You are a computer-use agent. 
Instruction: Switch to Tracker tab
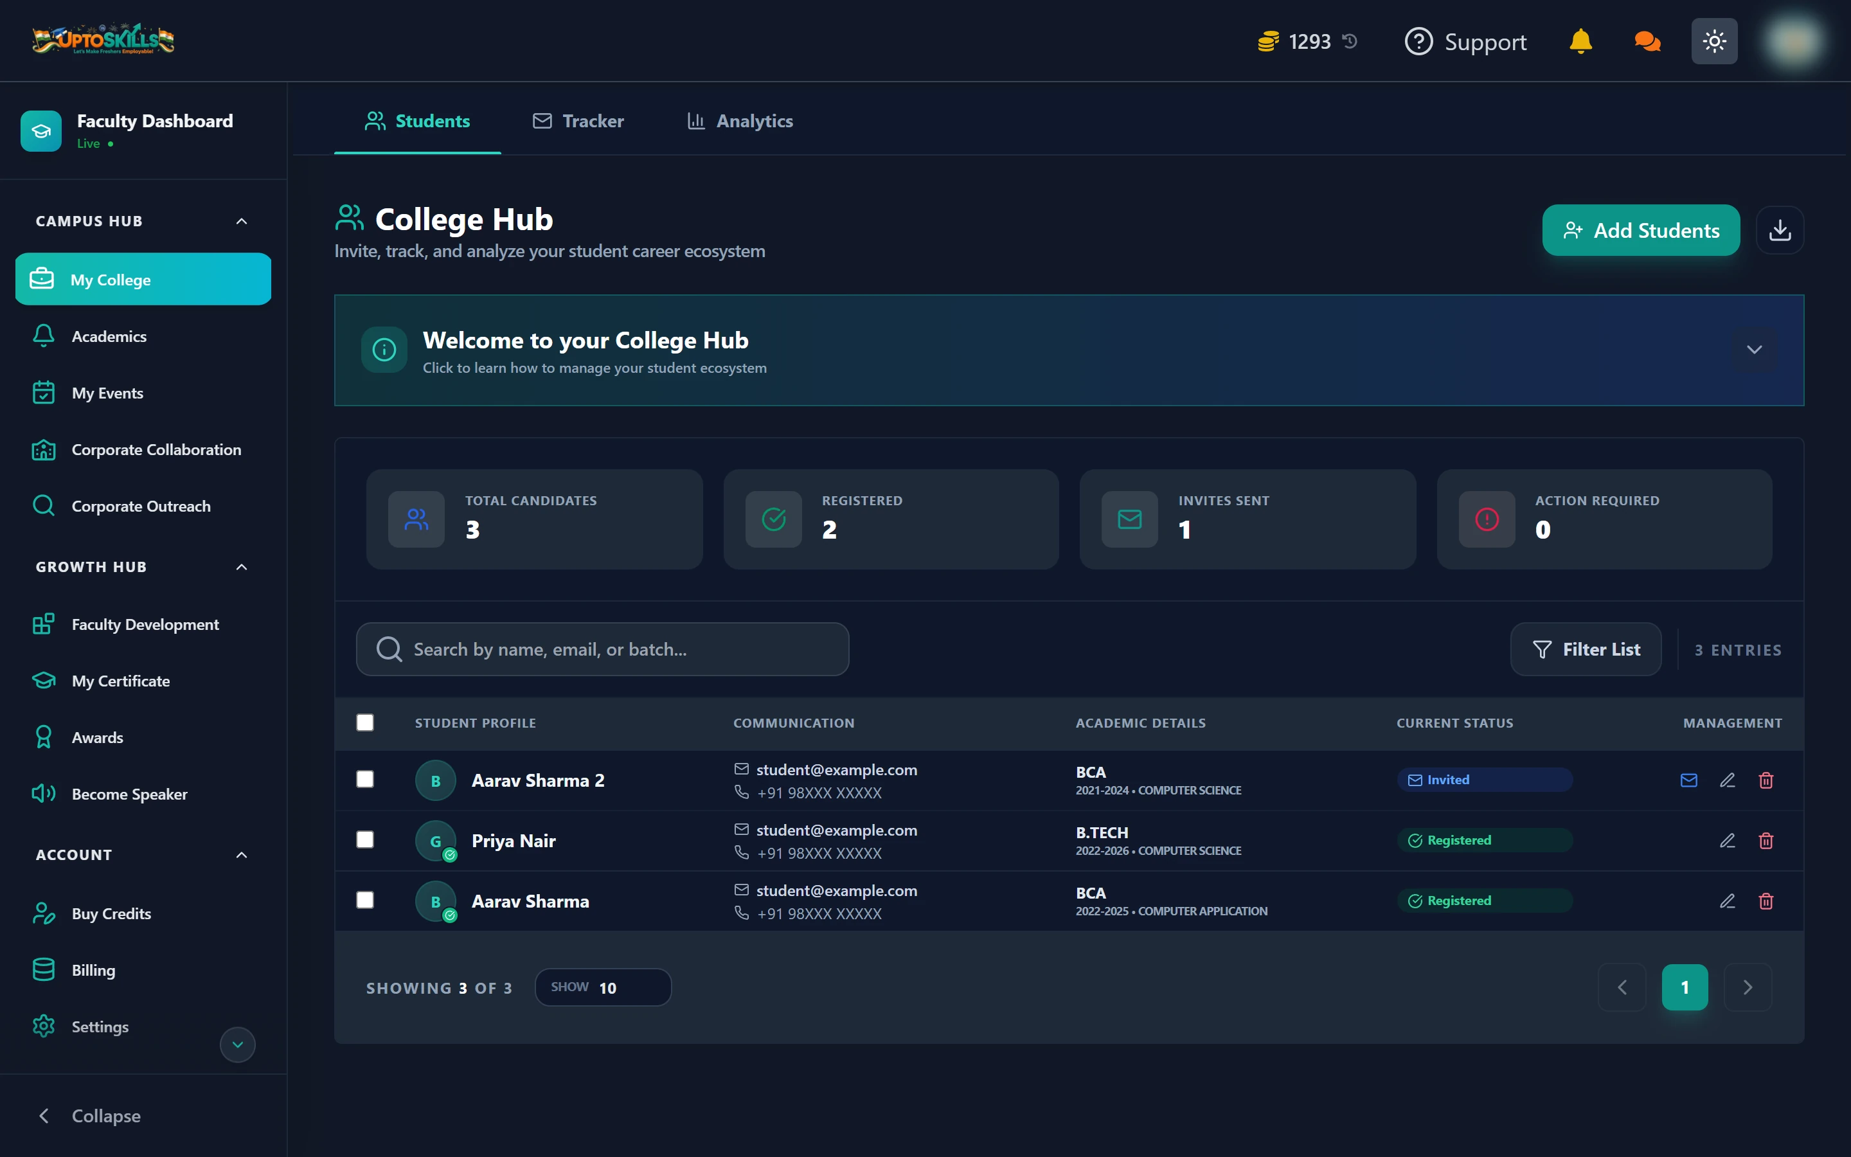578,121
